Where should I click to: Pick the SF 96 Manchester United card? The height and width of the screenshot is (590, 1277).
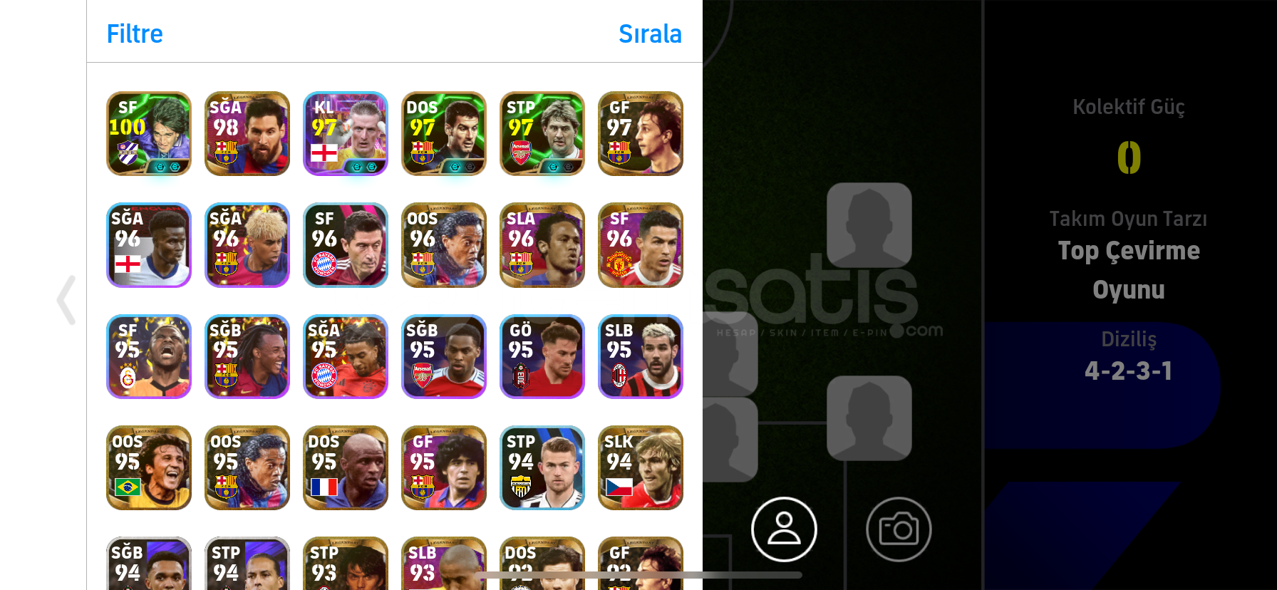tap(641, 245)
